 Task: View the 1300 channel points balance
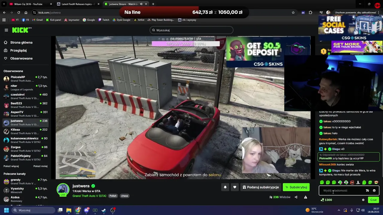326,200
